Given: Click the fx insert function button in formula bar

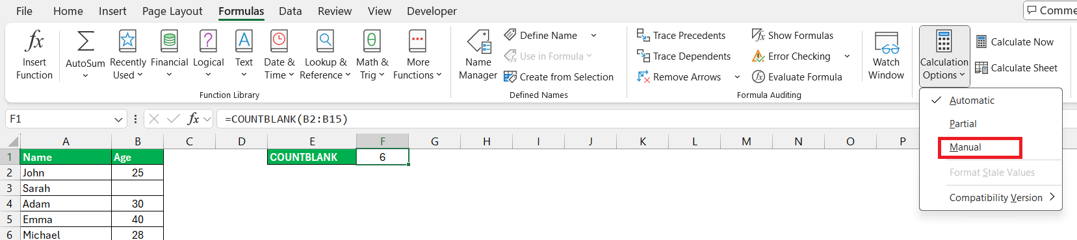Looking at the screenshot, I should (193, 119).
